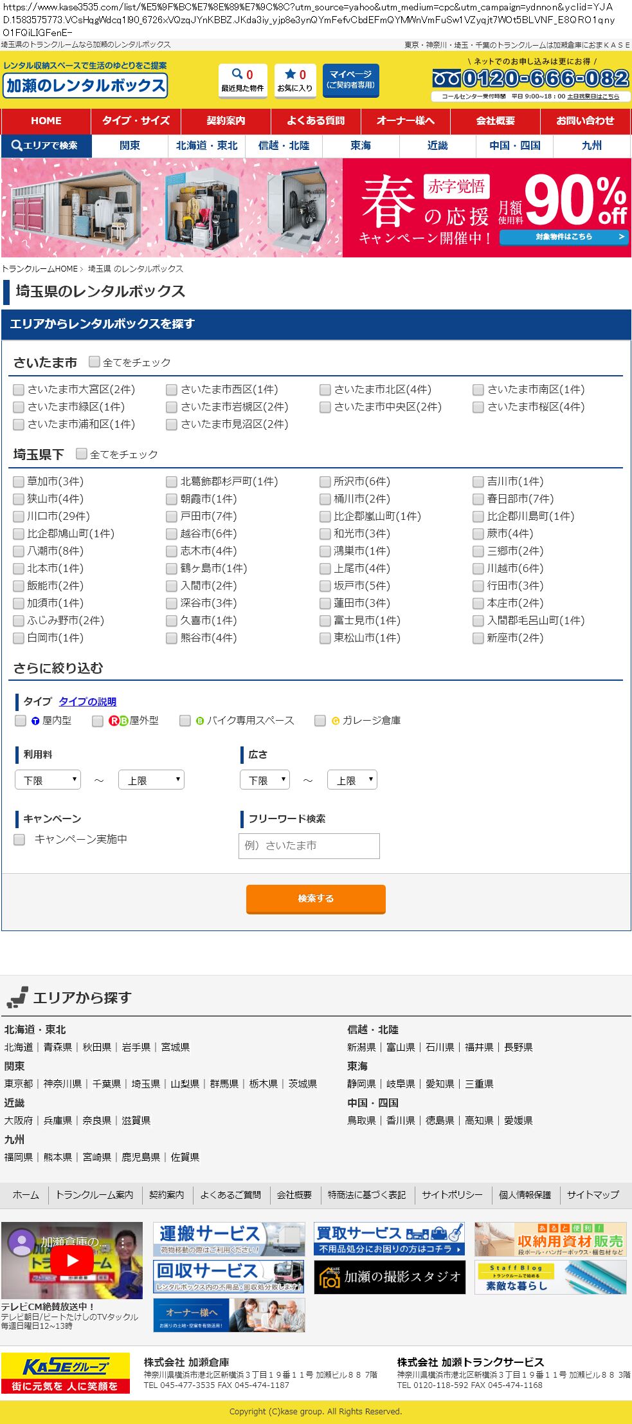Check the さいたま市大宮区 checkbox

click(x=19, y=390)
